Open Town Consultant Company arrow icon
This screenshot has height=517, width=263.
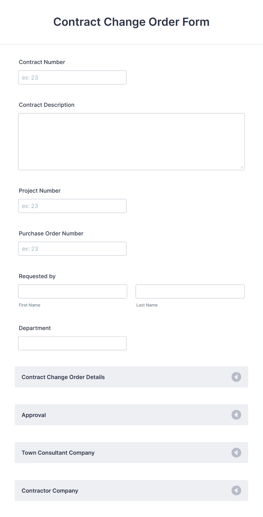tap(236, 453)
